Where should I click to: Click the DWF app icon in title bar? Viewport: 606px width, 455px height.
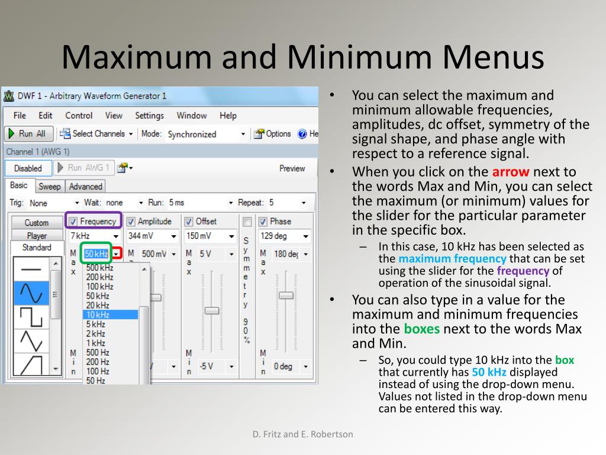9,96
